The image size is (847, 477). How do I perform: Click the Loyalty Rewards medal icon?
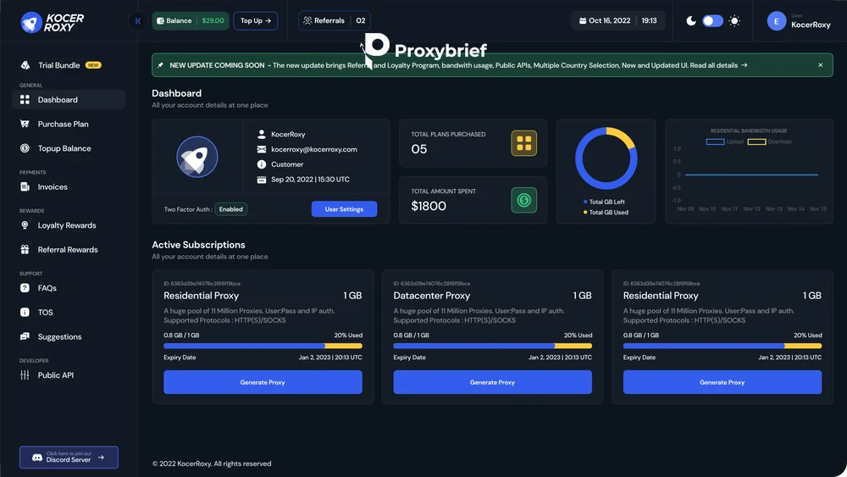tap(25, 225)
